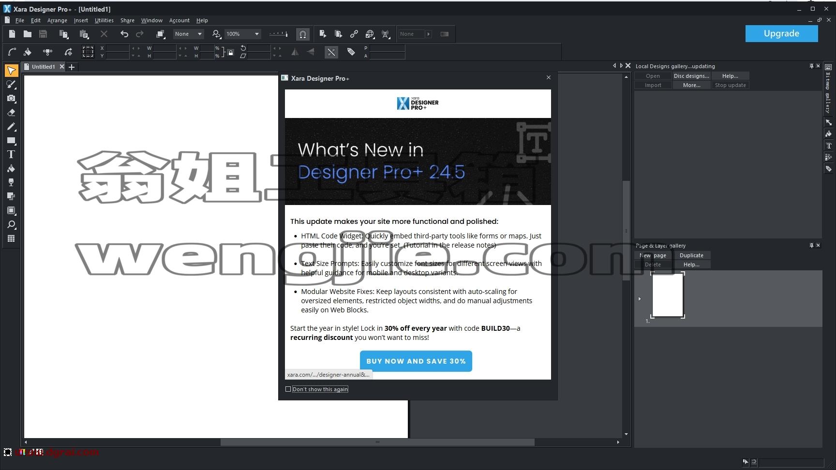
Task: Toggle the magnet snap button
Action: coord(302,34)
